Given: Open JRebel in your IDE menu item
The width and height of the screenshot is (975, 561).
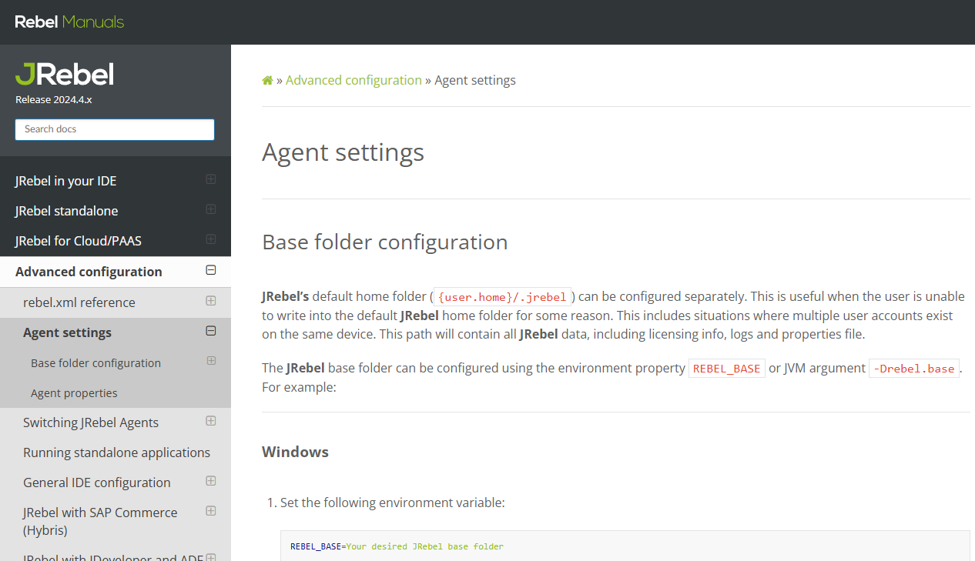Looking at the screenshot, I should (x=66, y=181).
